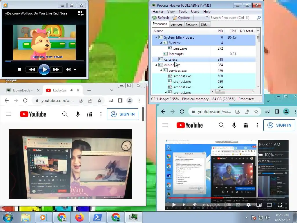Sort by the PID column header
The width and height of the screenshot is (297, 223).
tap(218, 31)
